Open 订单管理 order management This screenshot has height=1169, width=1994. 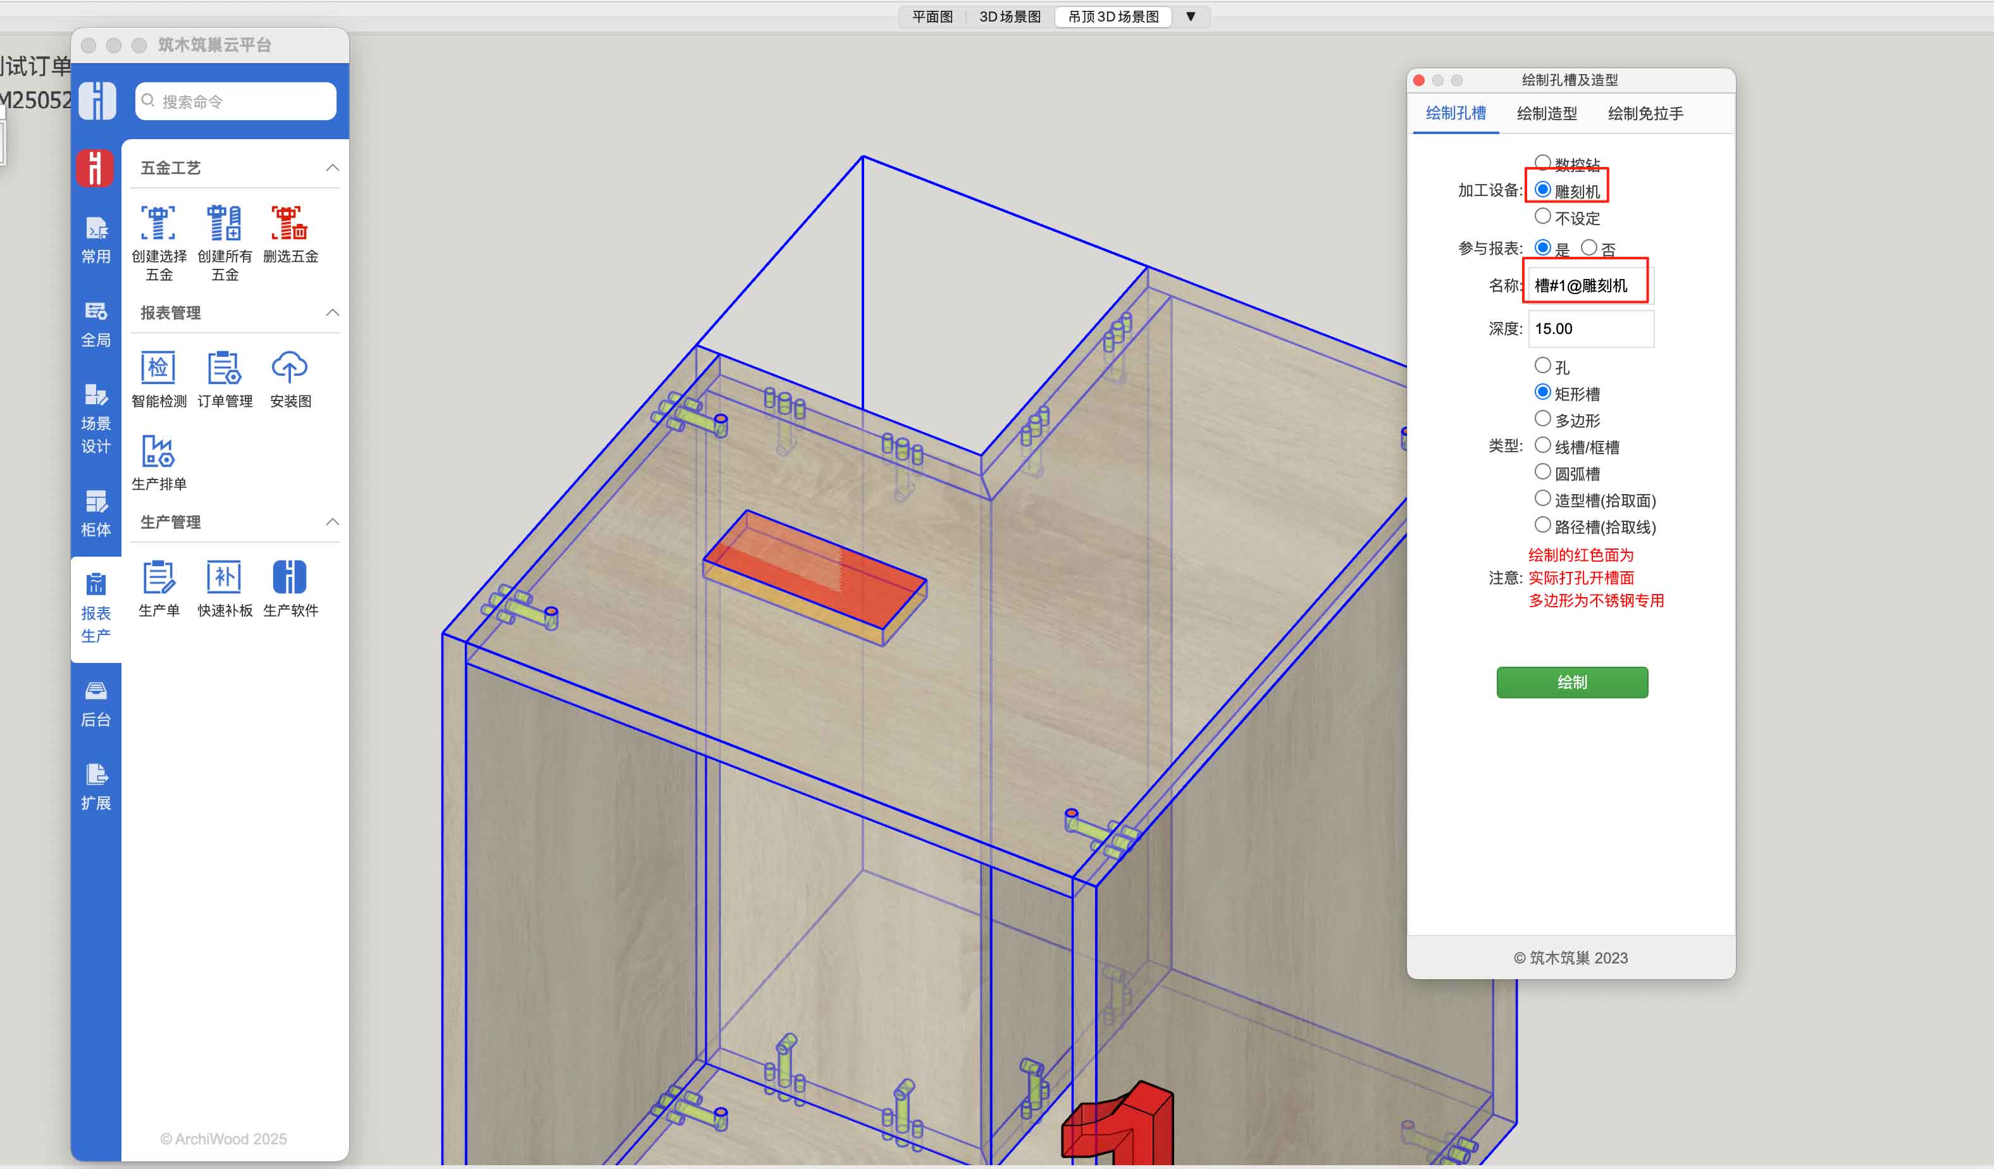225,369
